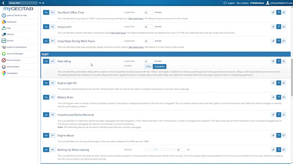
Task: Open the 0 Notifications link
Action: pyautogui.click(x=257, y=3)
